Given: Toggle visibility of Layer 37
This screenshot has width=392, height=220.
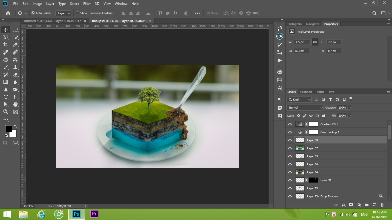Looking at the screenshot, I should coord(290,148).
